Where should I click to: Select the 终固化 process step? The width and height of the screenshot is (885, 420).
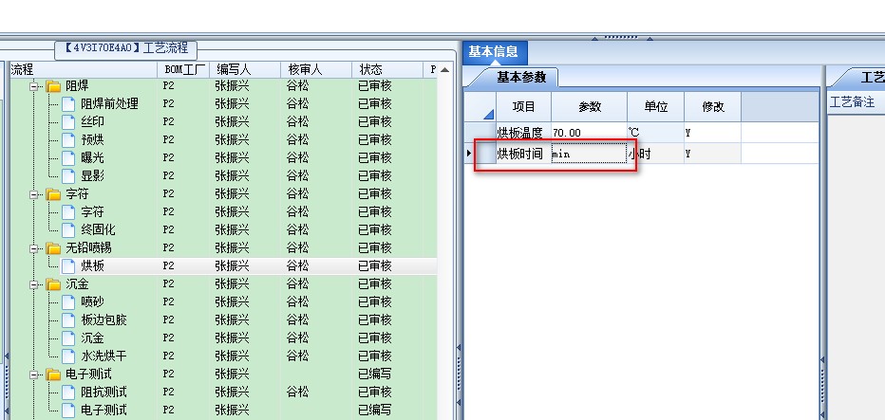pyautogui.click(x=98, y=230)
